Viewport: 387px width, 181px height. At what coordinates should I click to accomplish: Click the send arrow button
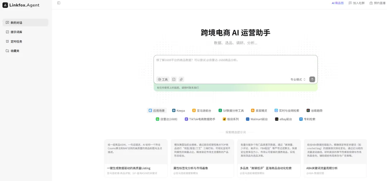click(x=312, y=79)
